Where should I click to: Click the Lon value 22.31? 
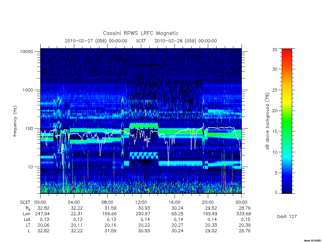click(77, 214)
